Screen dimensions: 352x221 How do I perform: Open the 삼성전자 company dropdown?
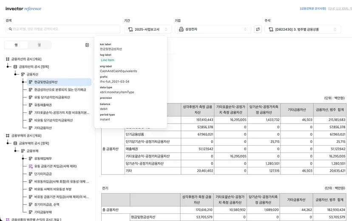(213, 29)
